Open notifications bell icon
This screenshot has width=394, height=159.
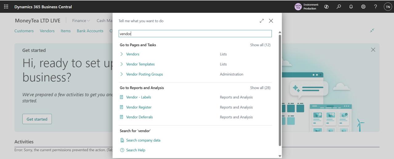coord(351,6)
